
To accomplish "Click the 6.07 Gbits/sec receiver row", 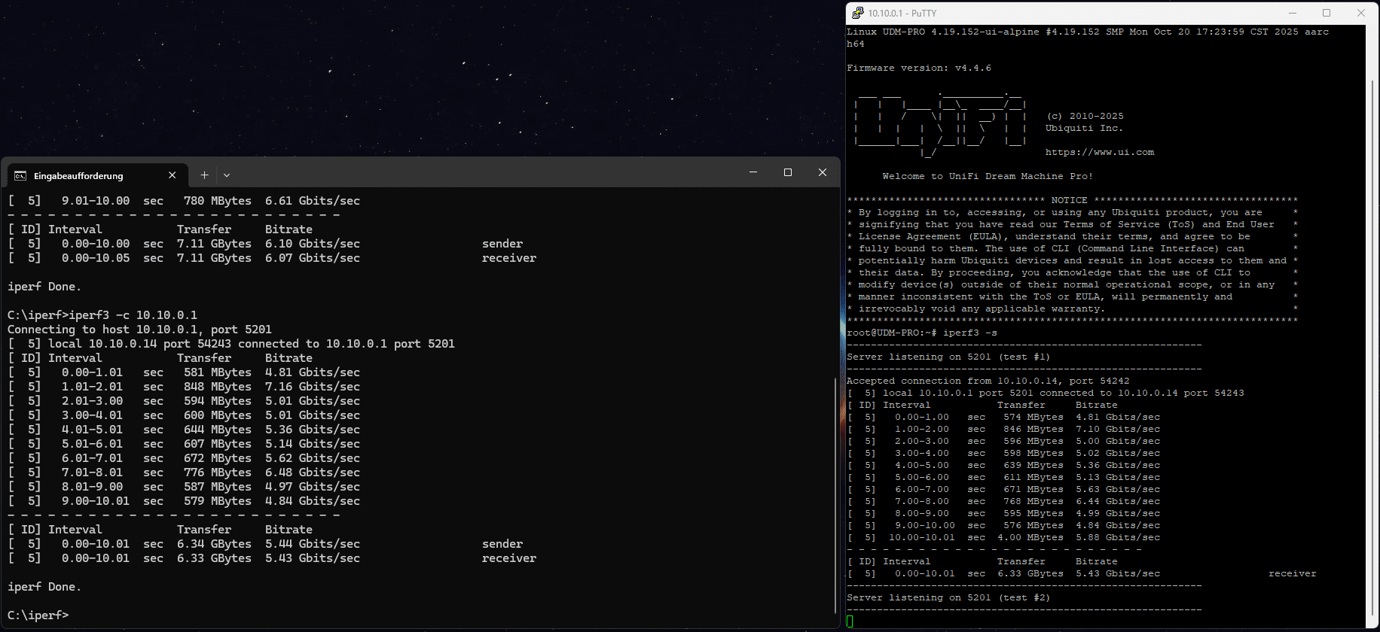I will coord(272,258).
